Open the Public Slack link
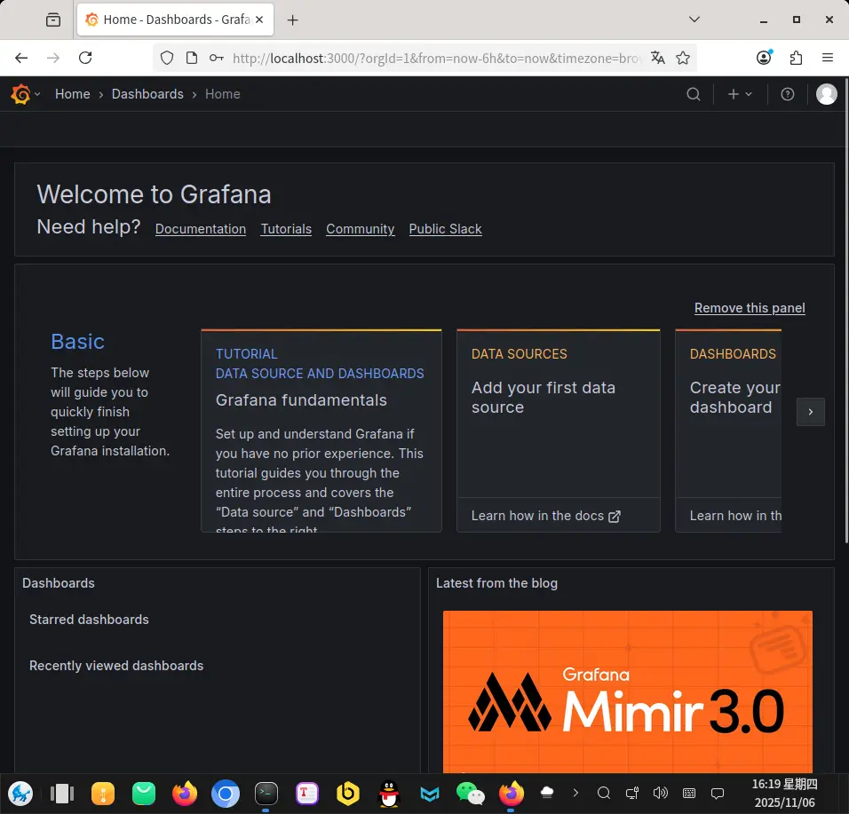This screenshot has width=849, height=814. 445,229
